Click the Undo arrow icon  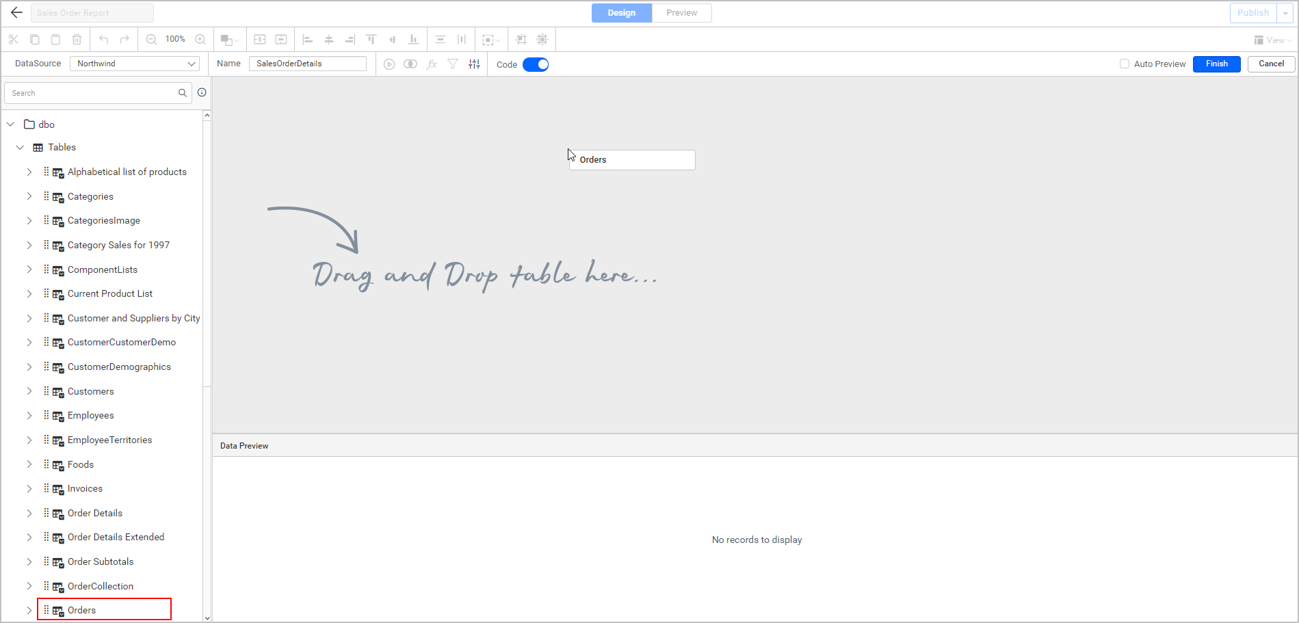103,40
